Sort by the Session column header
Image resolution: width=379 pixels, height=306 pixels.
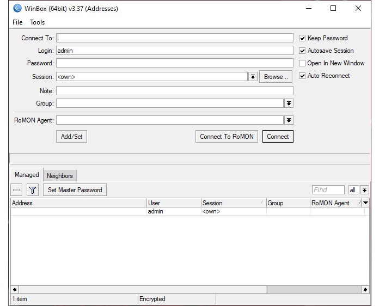234,203
